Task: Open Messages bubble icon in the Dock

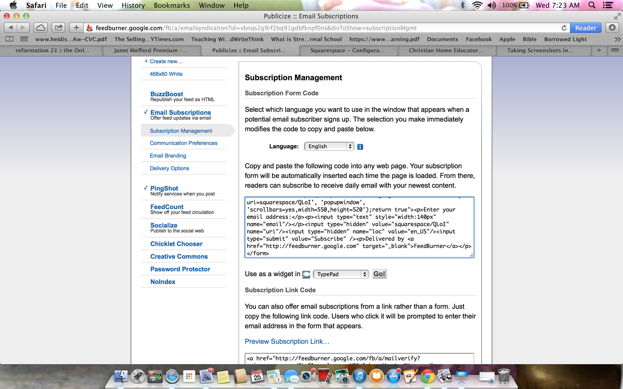Action: coord(291,377)
